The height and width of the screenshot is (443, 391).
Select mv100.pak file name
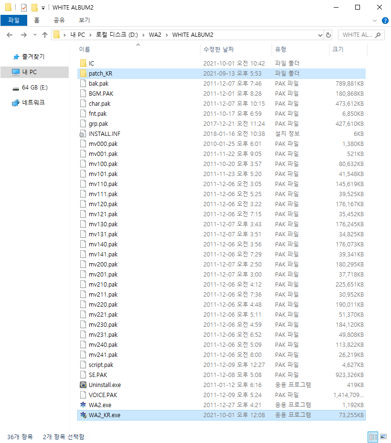[x=103, y=164]
